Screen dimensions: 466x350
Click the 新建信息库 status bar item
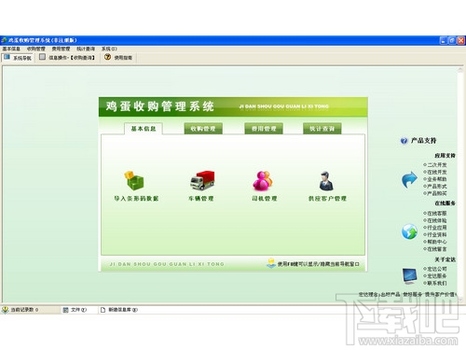tap(118, 310)
